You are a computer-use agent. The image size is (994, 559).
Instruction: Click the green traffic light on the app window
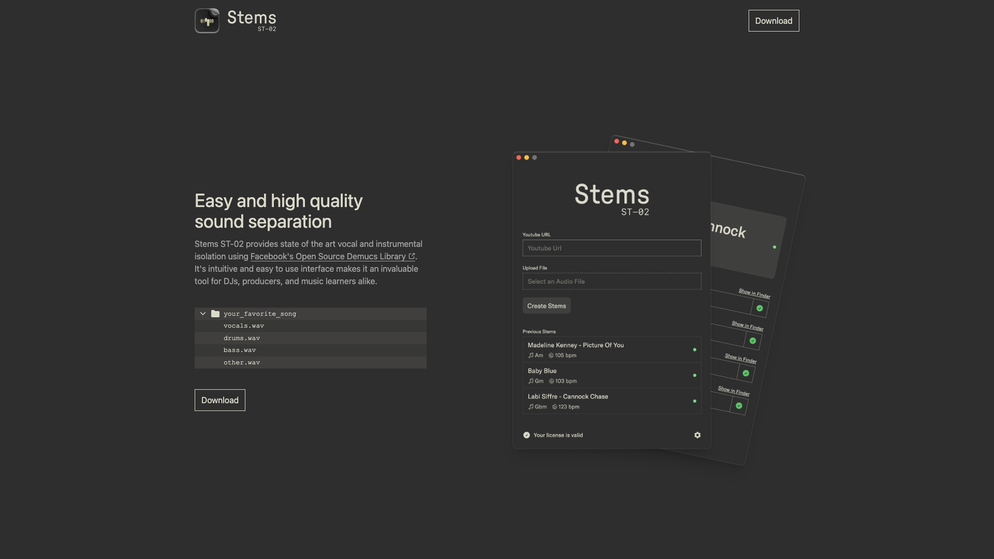click(534, 157)
